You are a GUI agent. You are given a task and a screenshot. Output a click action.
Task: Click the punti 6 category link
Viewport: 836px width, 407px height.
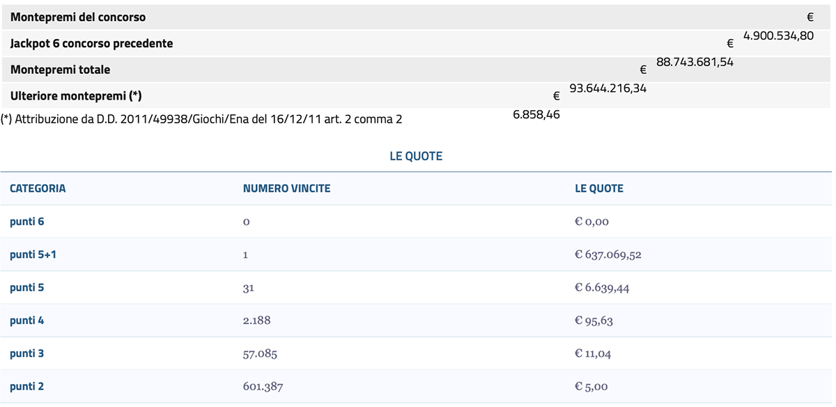pos(26,222)
